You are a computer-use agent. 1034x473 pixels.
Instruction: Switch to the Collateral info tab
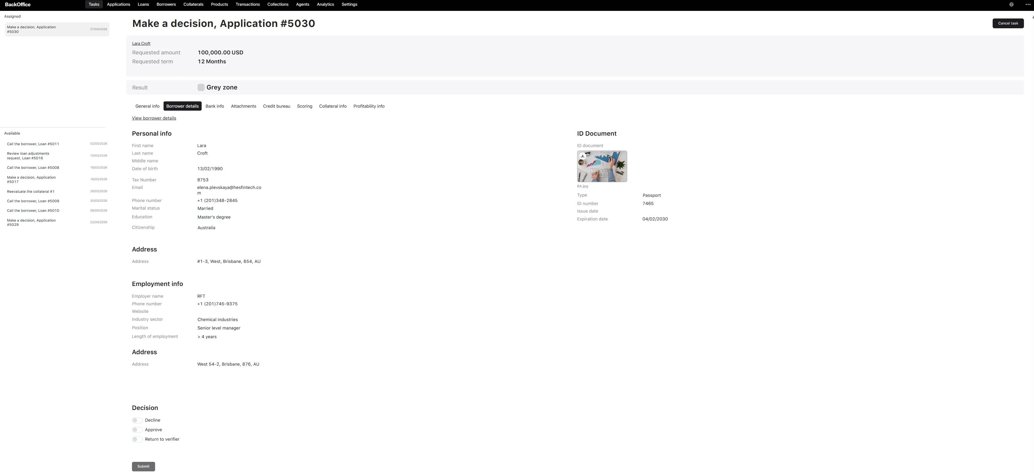point(333,106)
